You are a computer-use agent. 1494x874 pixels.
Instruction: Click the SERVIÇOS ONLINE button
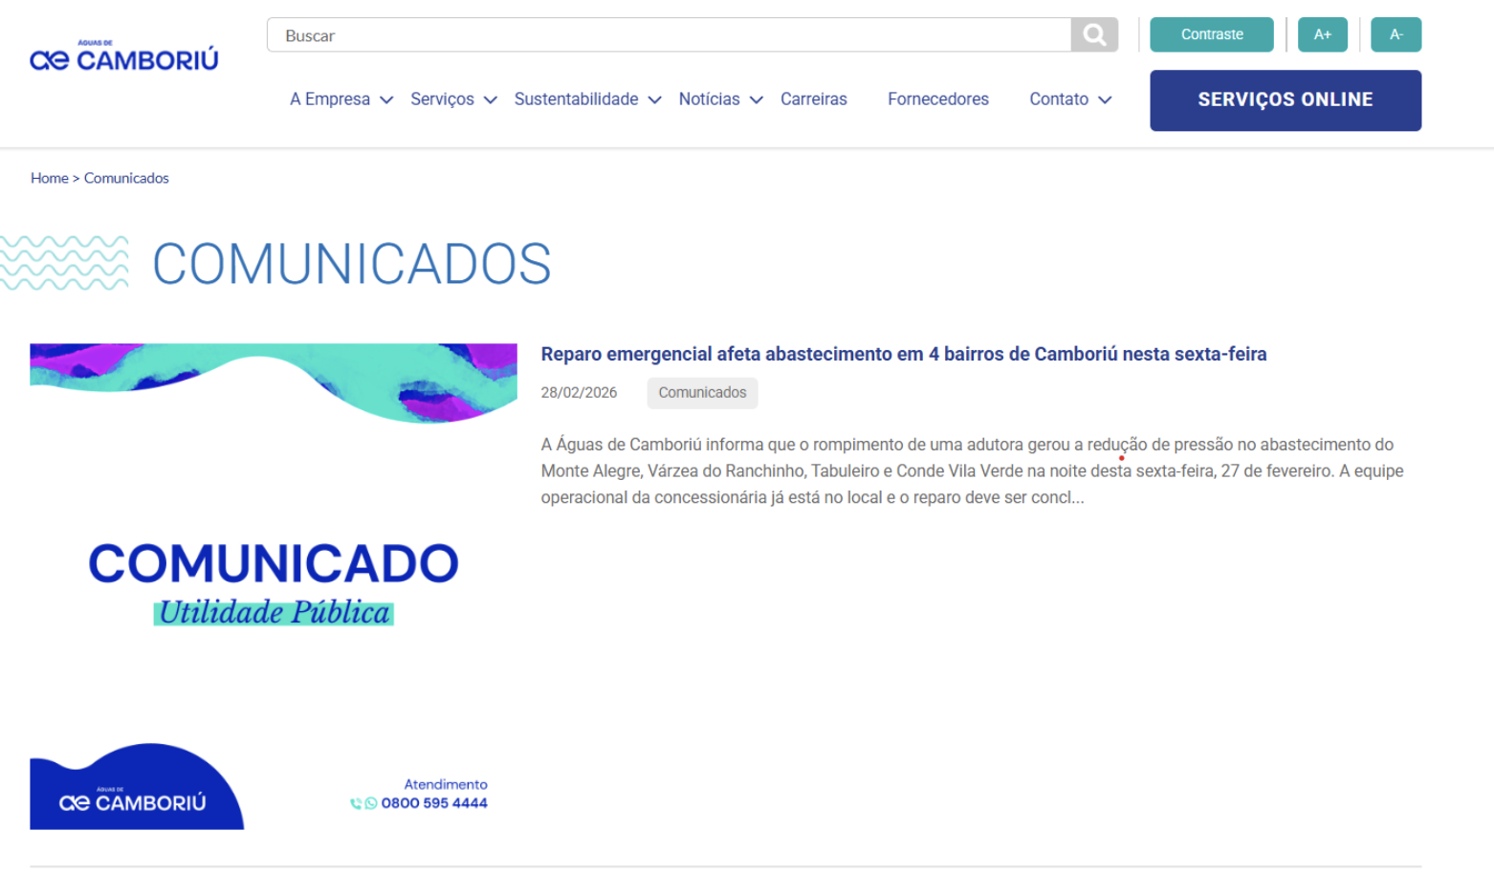pyautogui.click(x=1285, y=100)
